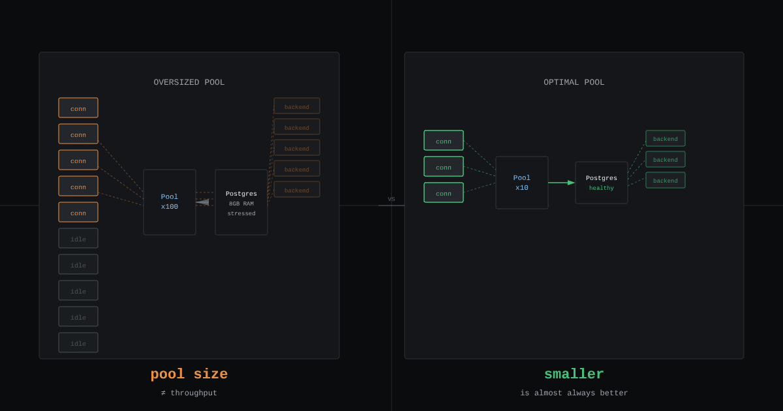Image resolution: width=783 pixels, height=411 pixels.
Task: Click the orange 'pool size' caption
Action: (x=189, y=374)
